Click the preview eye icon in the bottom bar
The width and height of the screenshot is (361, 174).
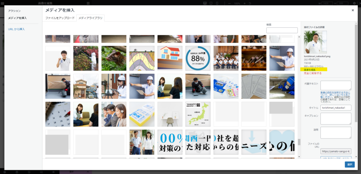pyautogui.click(x=54, y=172)
